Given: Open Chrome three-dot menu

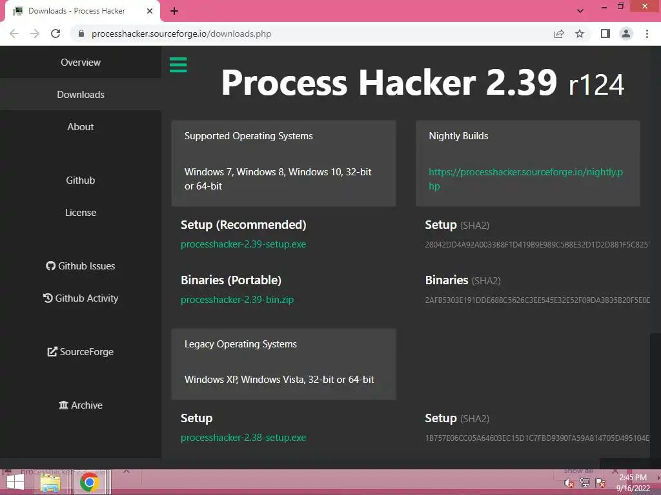Looking at the screenshot, I should (647, 34).
